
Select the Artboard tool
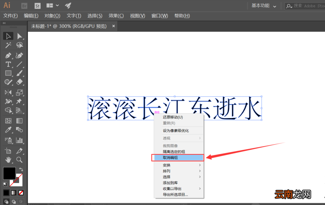point(8,151)
